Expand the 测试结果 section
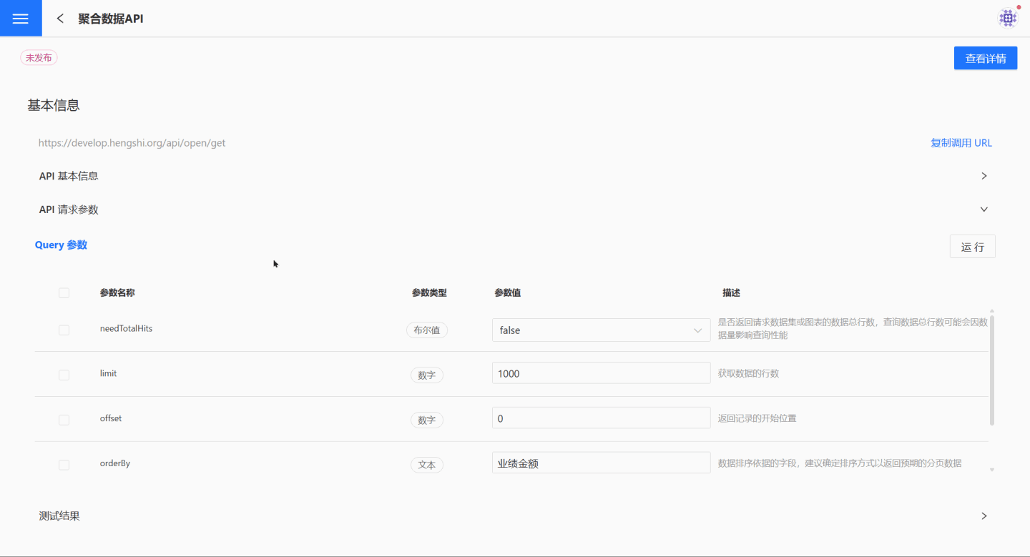The width and height of the screenshot is (1030, 557). (984, 516)
